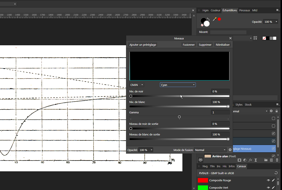Switch to the Mtd tab
282x190 pixels.
pyautogui.click(x=255, y=10)
